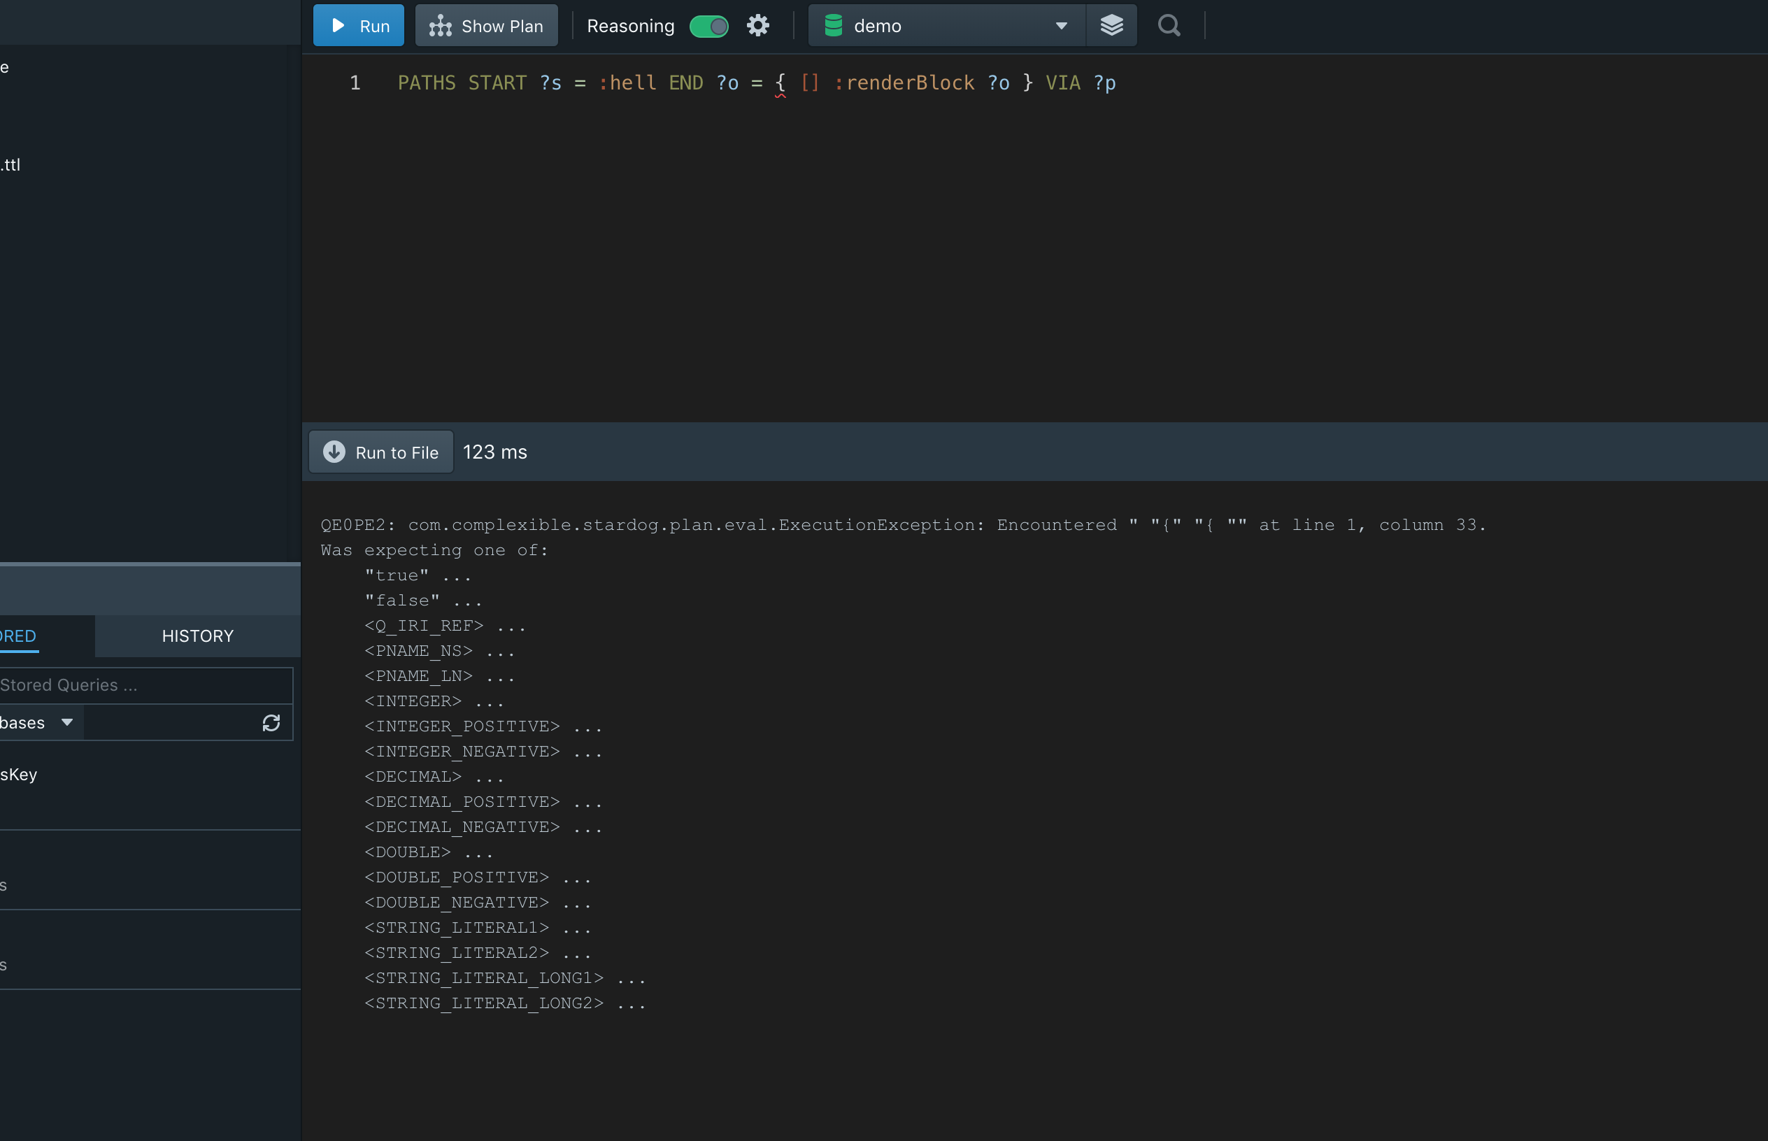Viewport: 1768px width, 1141px height.
Task: Click the plan tree icon in Show Plan
Action: [440, 26]
